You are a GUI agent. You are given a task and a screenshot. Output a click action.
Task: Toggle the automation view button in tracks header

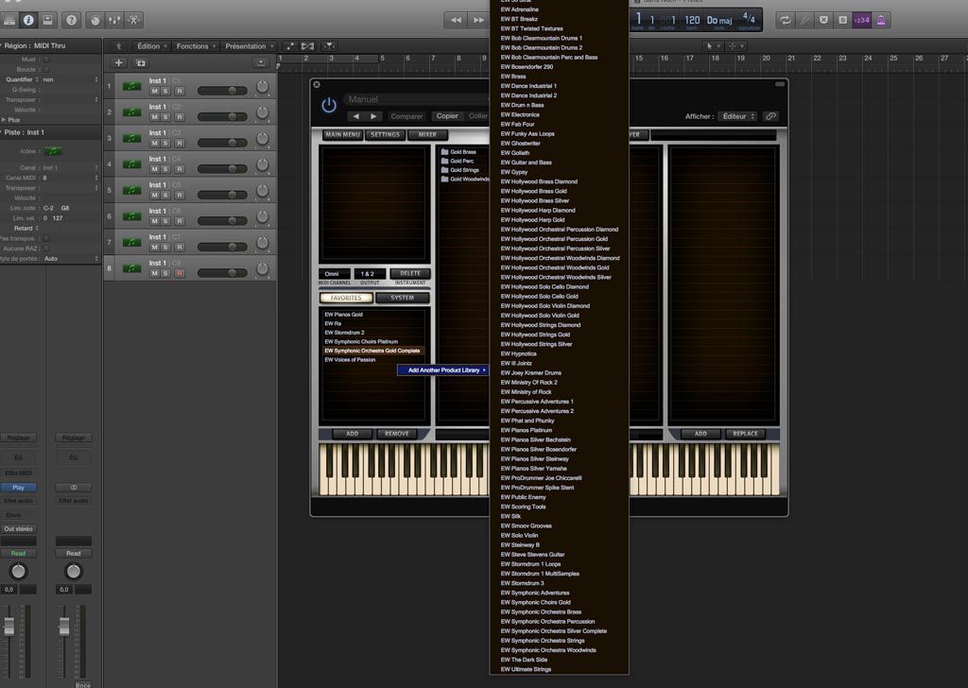[290, 46]
